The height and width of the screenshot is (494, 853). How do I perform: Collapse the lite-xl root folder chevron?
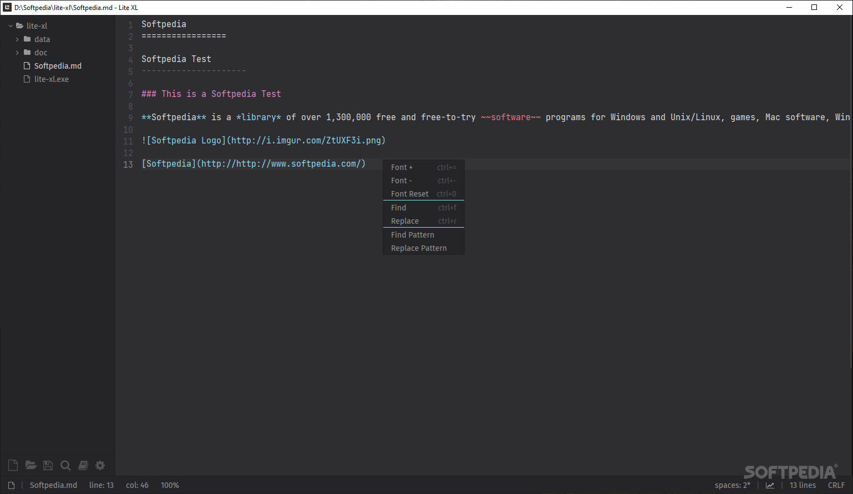coord(11,25)
